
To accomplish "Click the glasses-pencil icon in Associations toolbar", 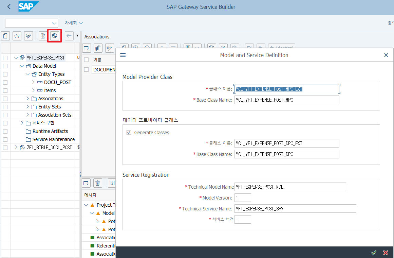I will 110,48.
